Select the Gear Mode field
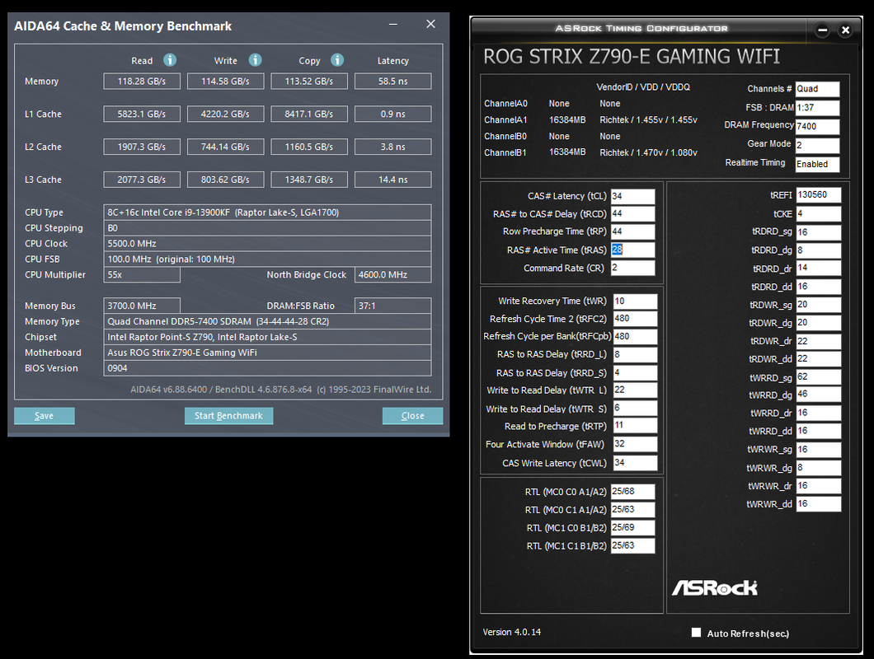The height and width of the screenshot is (659, 874). click(817, 146)
